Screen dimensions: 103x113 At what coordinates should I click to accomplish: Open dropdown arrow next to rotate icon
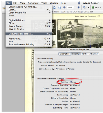tap(88, 7)
